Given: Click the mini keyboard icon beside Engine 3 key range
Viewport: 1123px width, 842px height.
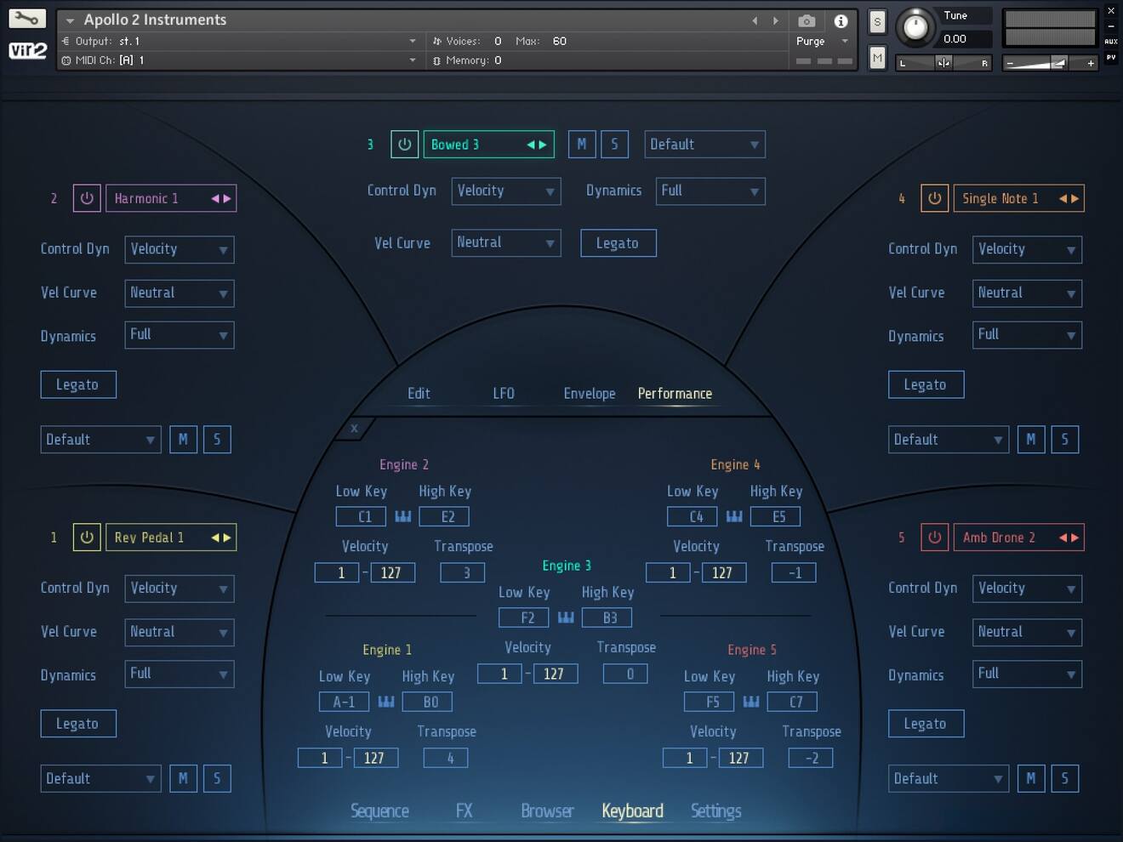Looking at the screenshot, I should [565, 617].
